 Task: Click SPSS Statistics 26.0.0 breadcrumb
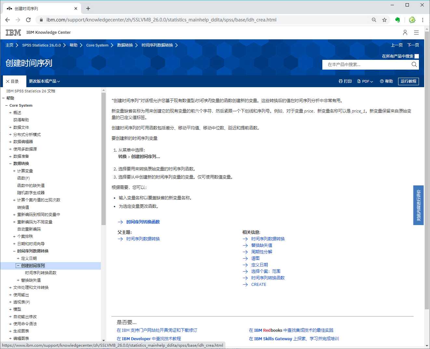(41, 45)
